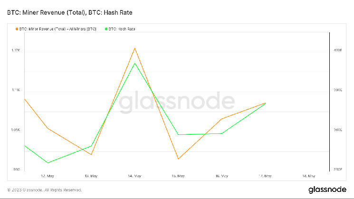Screen dimensions: 354x199
Task: Click the green hash rate peak on 14 May
Action: pos(135,63)
